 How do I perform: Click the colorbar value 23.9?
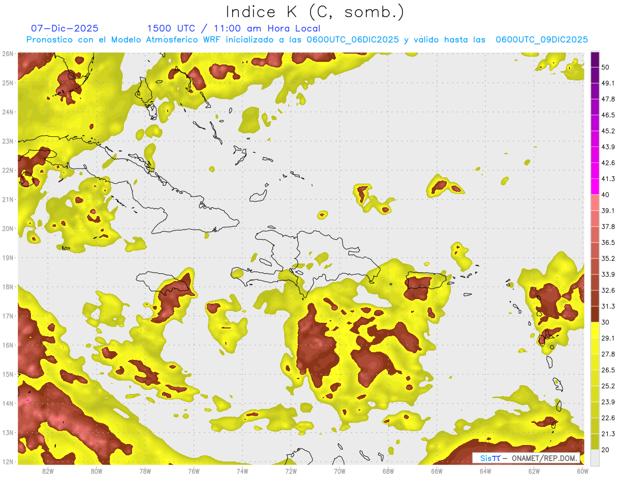(608, 402)
